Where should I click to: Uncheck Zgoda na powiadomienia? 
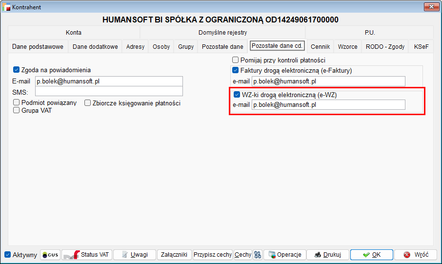click(17, 70)
